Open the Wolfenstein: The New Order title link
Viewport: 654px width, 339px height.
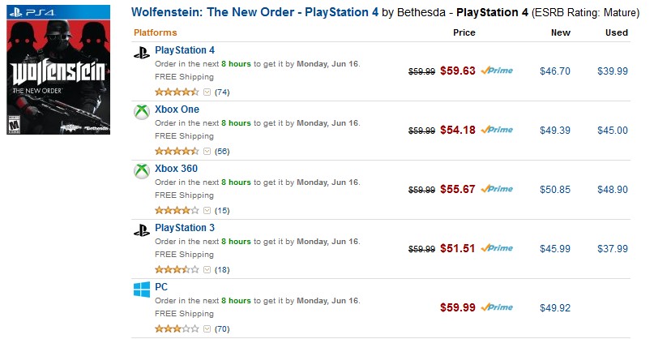click(x=254, y=12)
